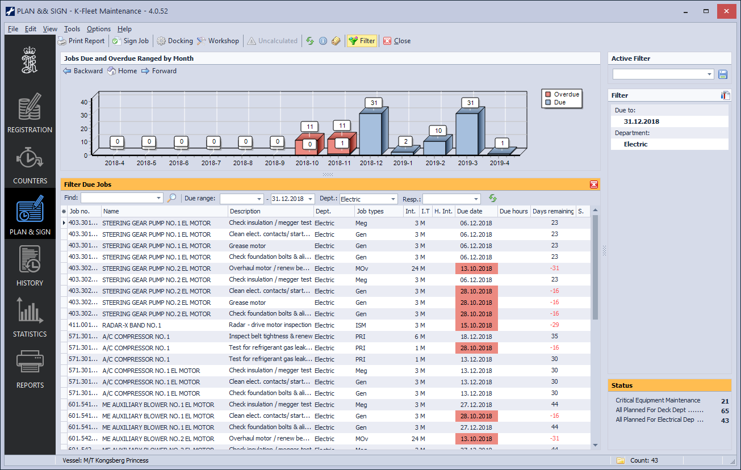Open the Tools menu
The image size is (741, 470).
click(72, 29)
